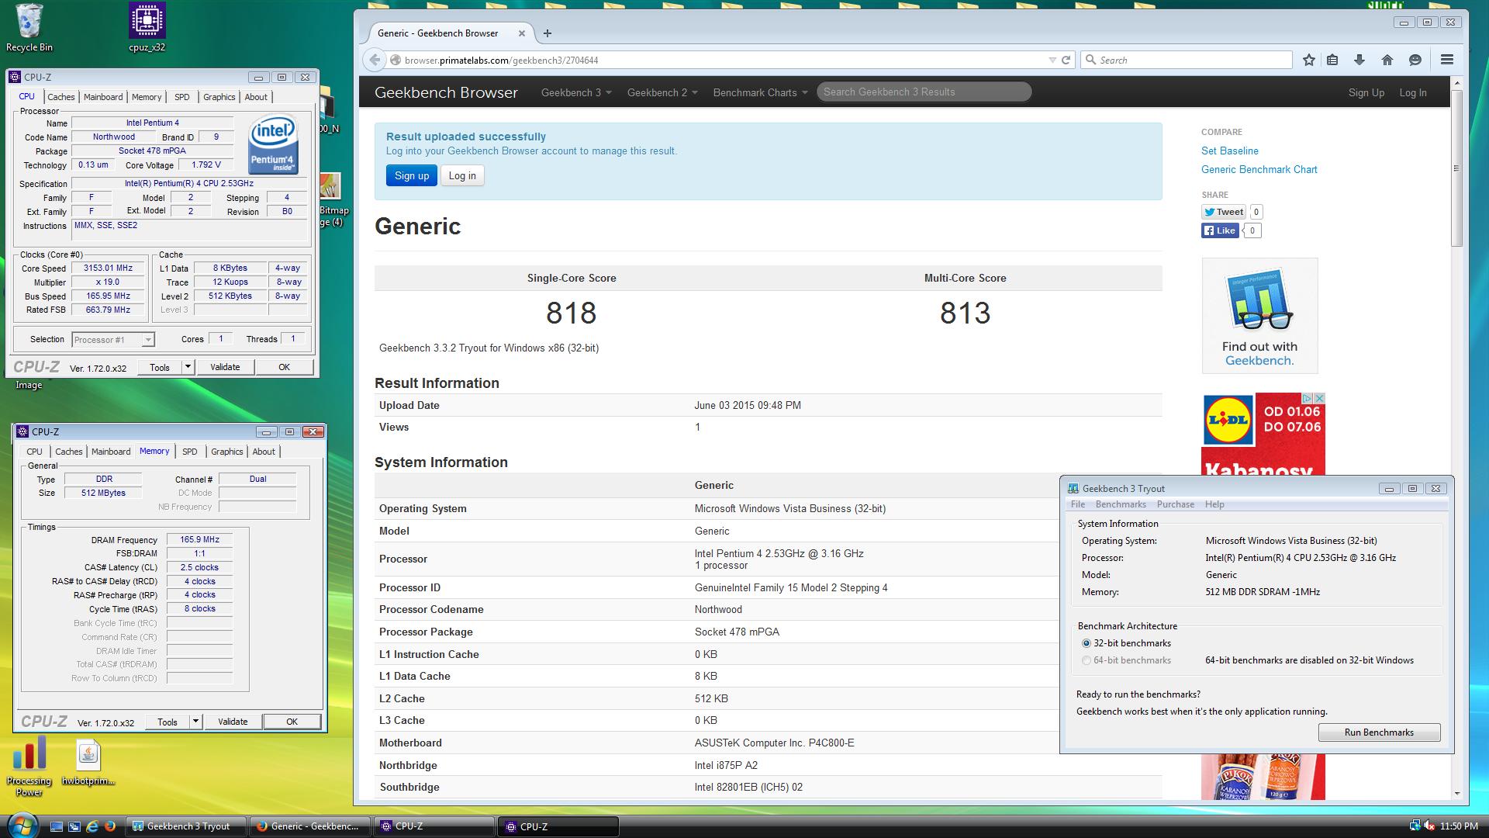Click the taskbar clock showing 11:50 PM
The height and width of the screenshot is (838, 1489).
1458,826
